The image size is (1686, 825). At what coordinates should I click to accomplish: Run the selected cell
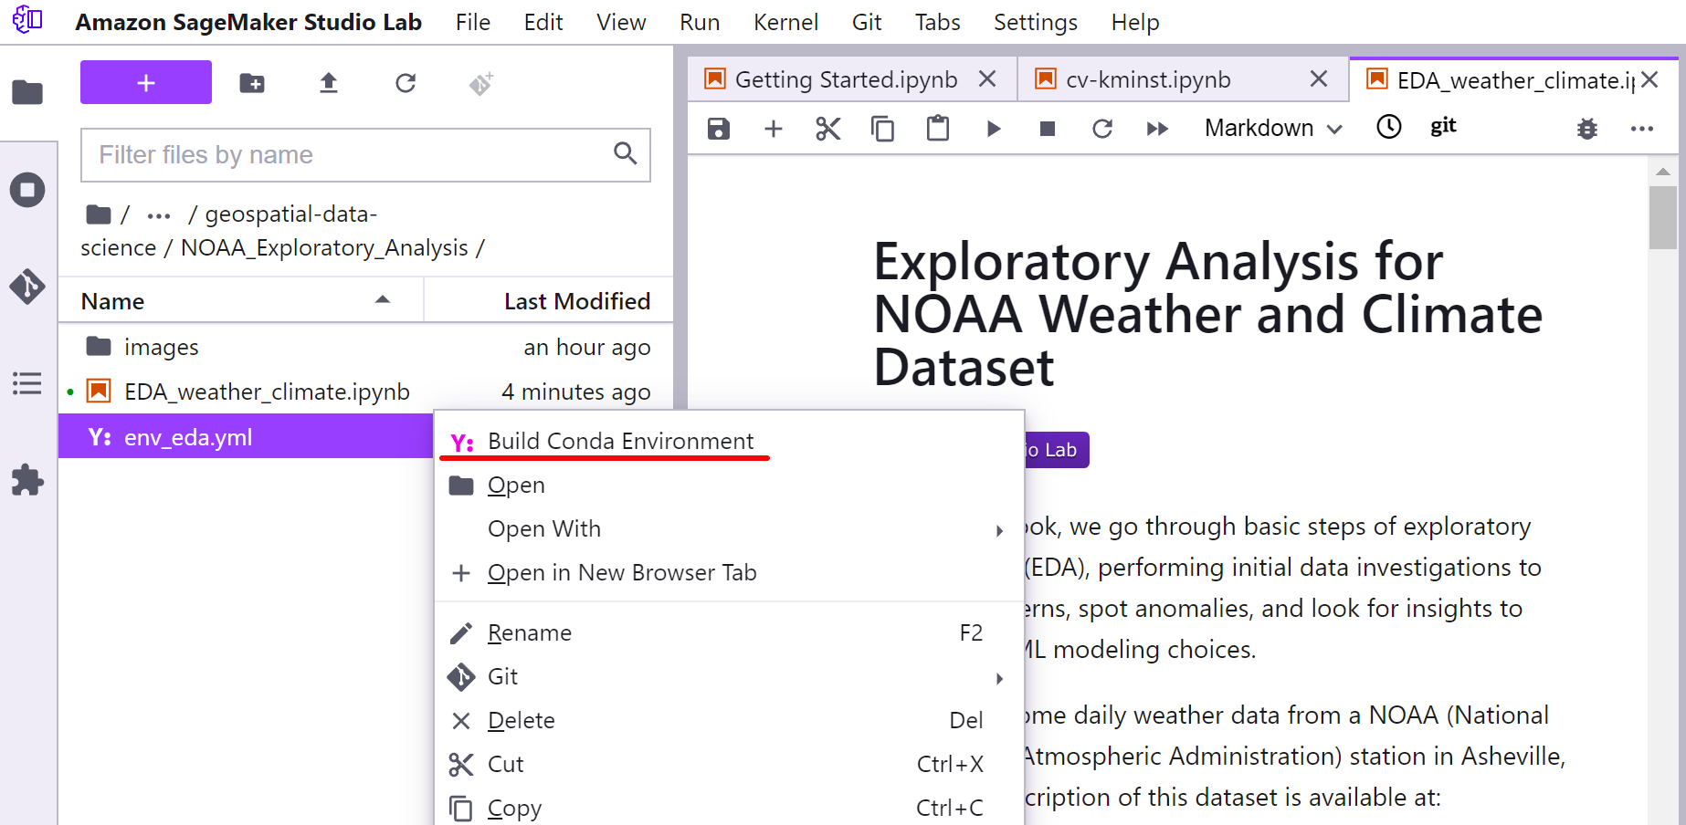(x=994, y=129)
